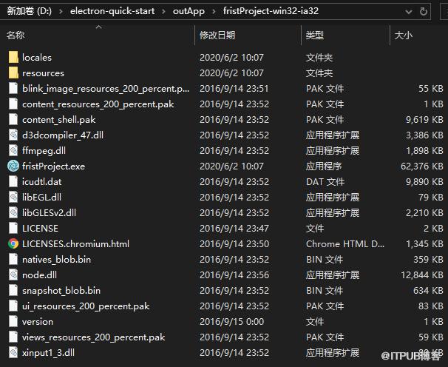The height and width of the screenshot is (367, 448).
Task: Select the resources folder name
Action: pos(43,73)
